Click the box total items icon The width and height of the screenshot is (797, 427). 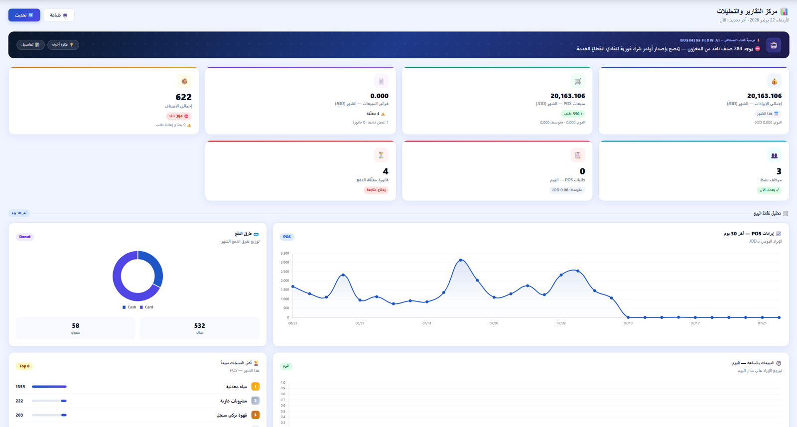tap(184, 81)
